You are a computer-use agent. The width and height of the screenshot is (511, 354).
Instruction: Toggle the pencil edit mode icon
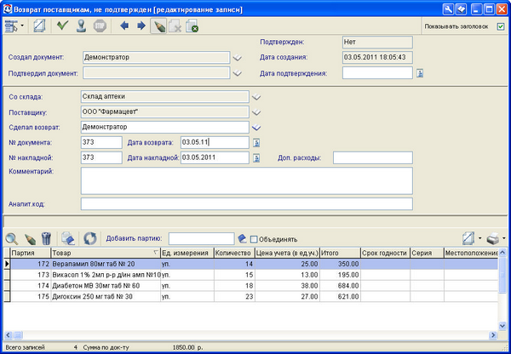[x=158, y=26]
